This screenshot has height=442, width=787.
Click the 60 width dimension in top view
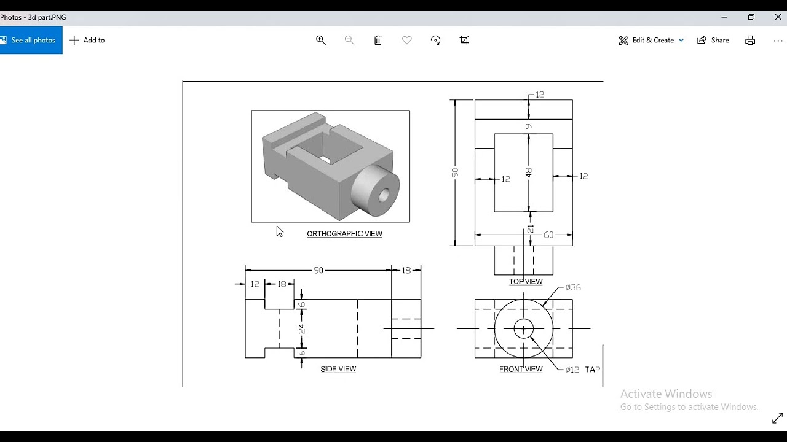[548, 235]
